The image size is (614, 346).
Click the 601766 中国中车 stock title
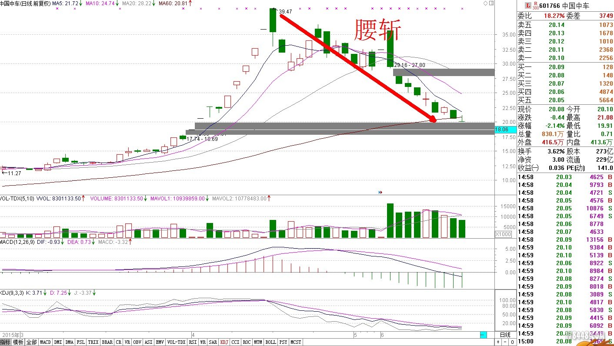[564, 6]
